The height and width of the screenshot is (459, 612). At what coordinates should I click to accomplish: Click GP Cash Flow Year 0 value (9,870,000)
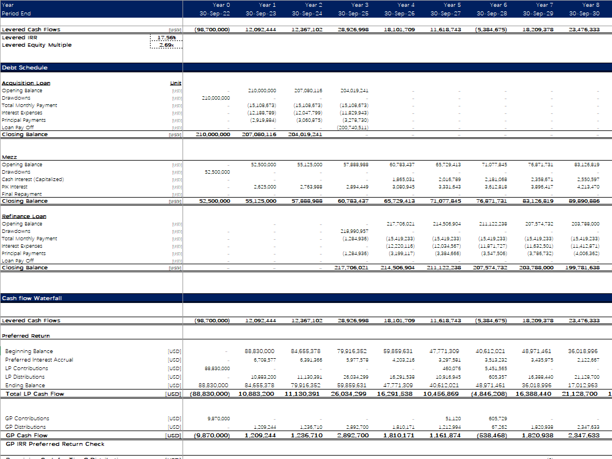pos(211,435)
